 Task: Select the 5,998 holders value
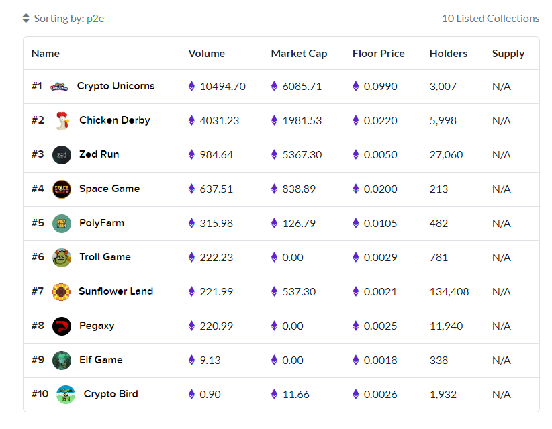[443, 121]
